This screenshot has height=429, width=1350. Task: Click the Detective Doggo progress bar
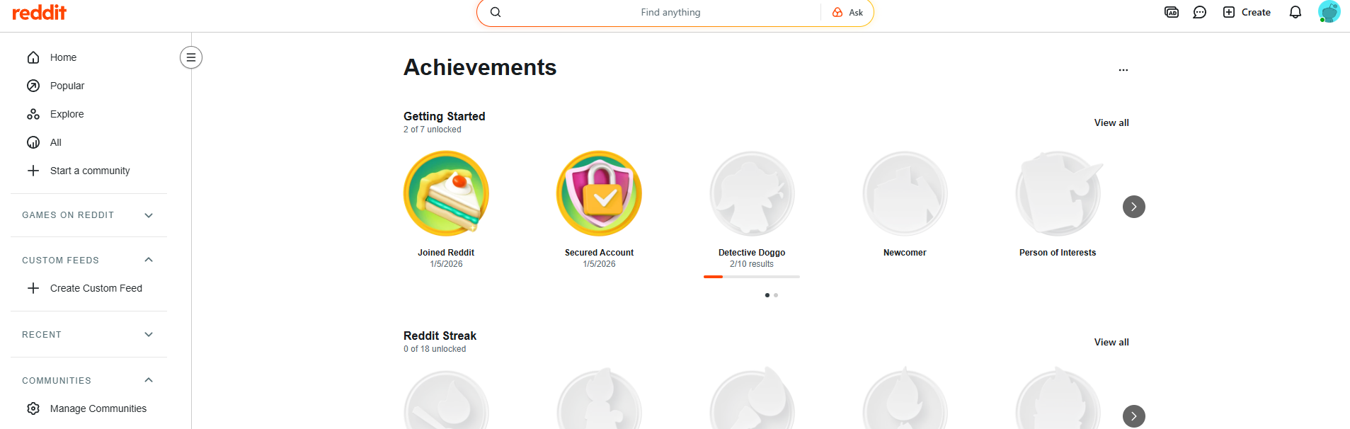point(751,277)
